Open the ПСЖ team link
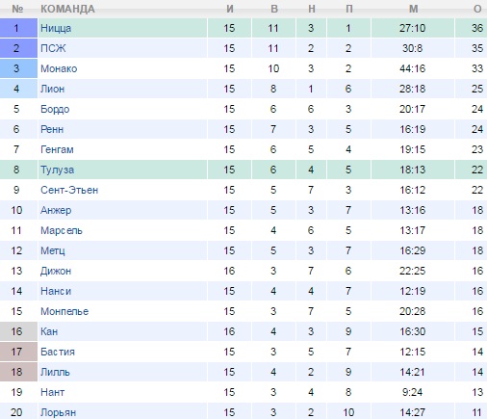This screenshot has width=487, height=419. point(53,48)
